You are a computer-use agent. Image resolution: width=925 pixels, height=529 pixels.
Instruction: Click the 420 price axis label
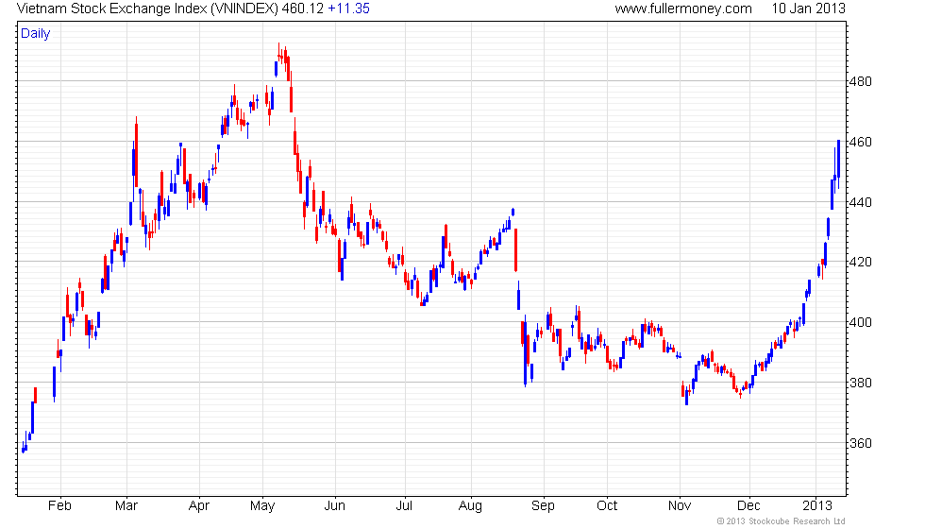[x=860, y=262]
